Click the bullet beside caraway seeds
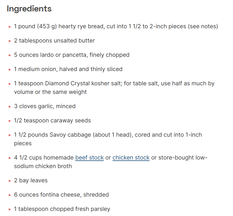The image size is (233, 216). [10, 121]
